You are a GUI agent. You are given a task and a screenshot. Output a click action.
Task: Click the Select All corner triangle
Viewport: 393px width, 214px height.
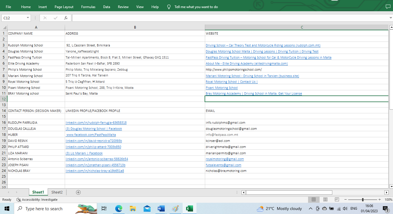pos(4,27)
